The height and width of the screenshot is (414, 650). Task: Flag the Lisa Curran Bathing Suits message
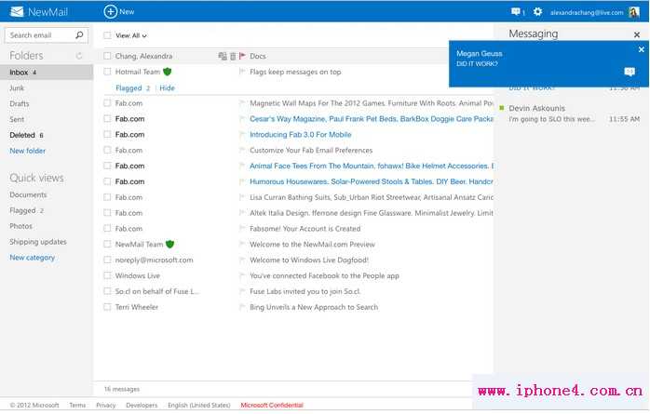click(x=242, y=197)
